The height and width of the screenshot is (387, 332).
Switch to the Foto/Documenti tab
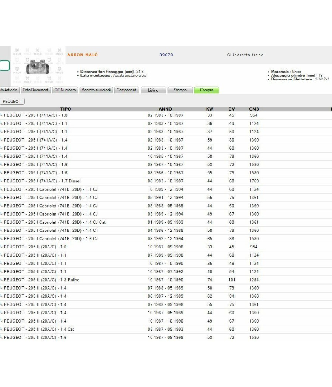pos(35,90)
